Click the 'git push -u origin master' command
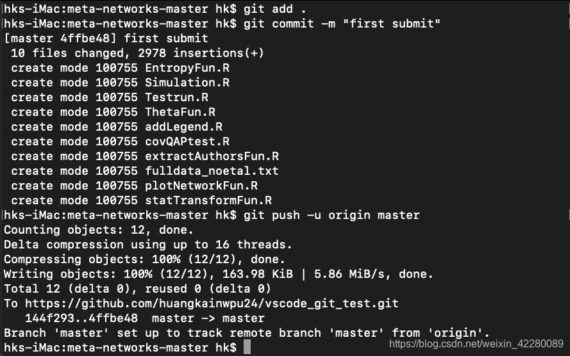 coord(331,215)
